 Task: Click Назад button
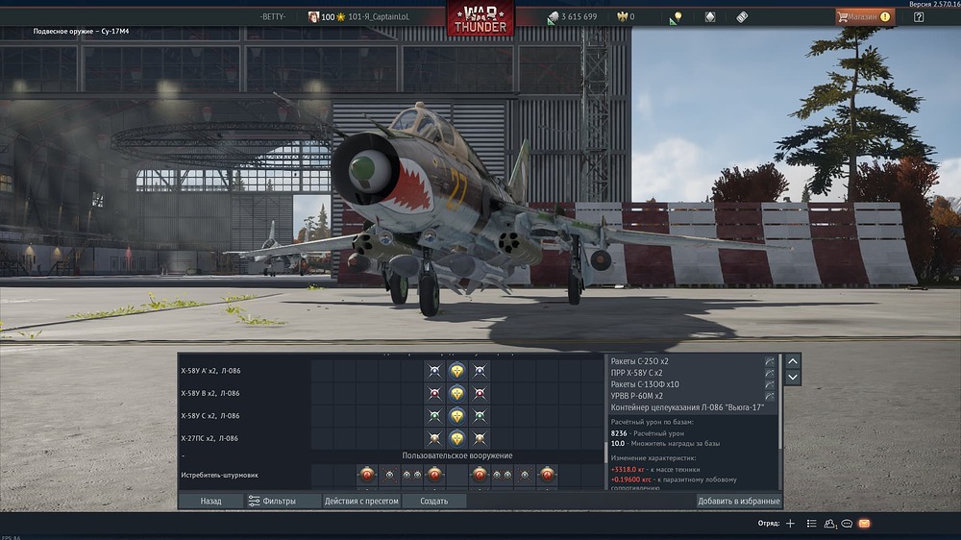point(210,501)
